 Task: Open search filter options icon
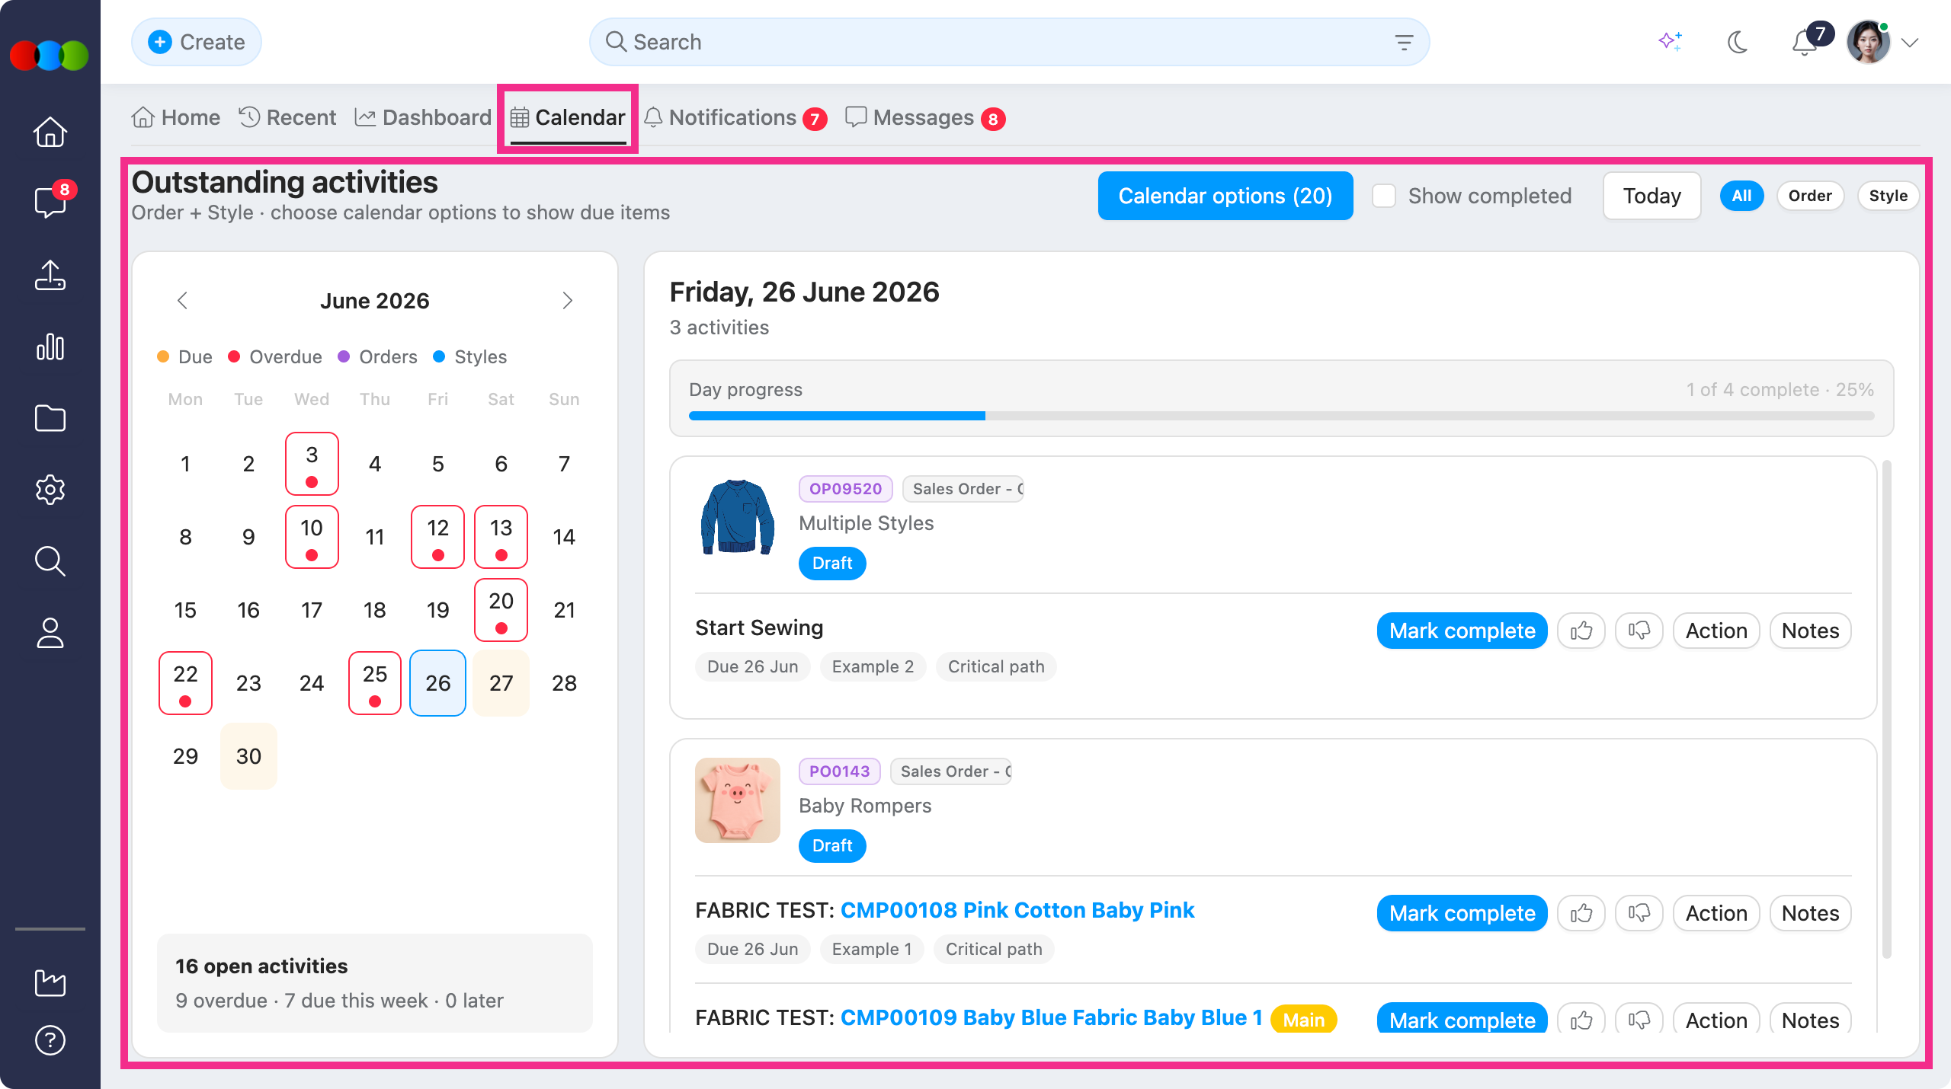[x=1404, y=42]
